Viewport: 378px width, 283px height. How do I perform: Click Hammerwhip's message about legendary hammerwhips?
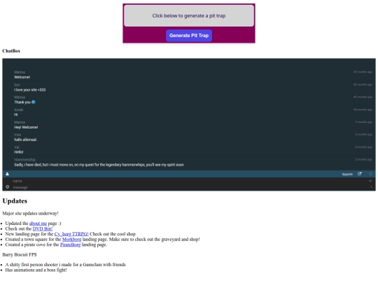pos(99,165)
